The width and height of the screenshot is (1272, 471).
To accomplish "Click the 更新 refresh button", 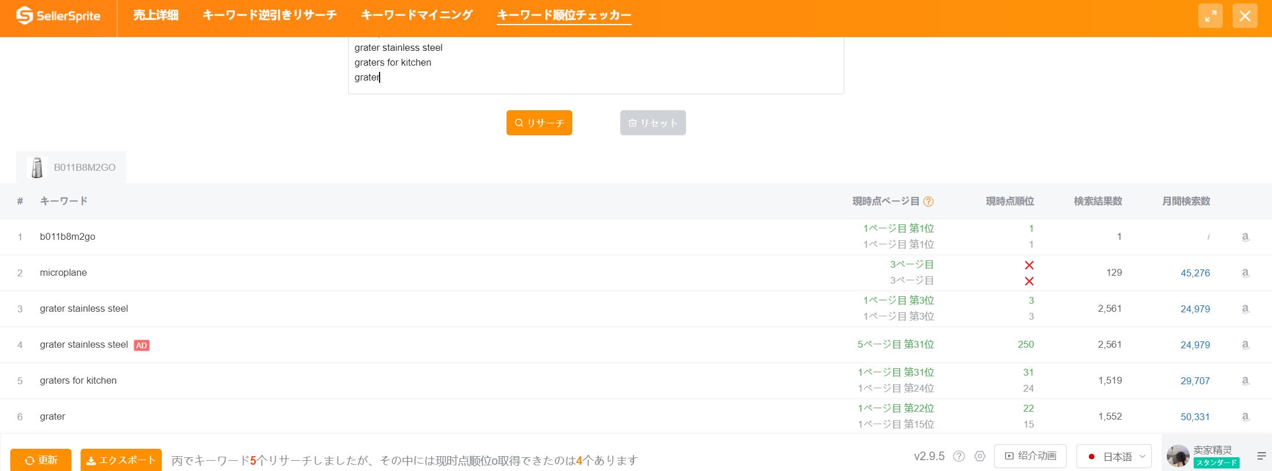I will (x=41, y=460).
